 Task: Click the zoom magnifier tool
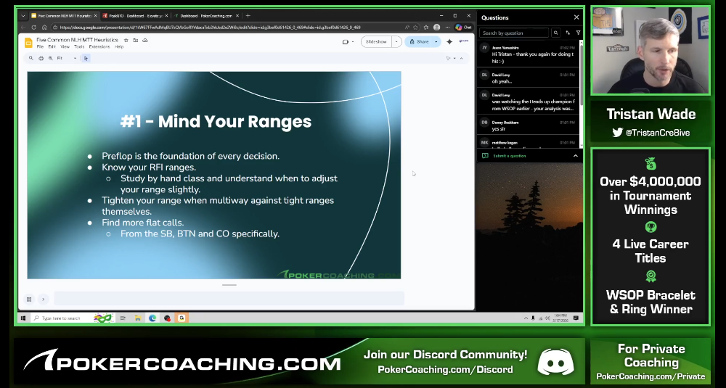[51, 58]
